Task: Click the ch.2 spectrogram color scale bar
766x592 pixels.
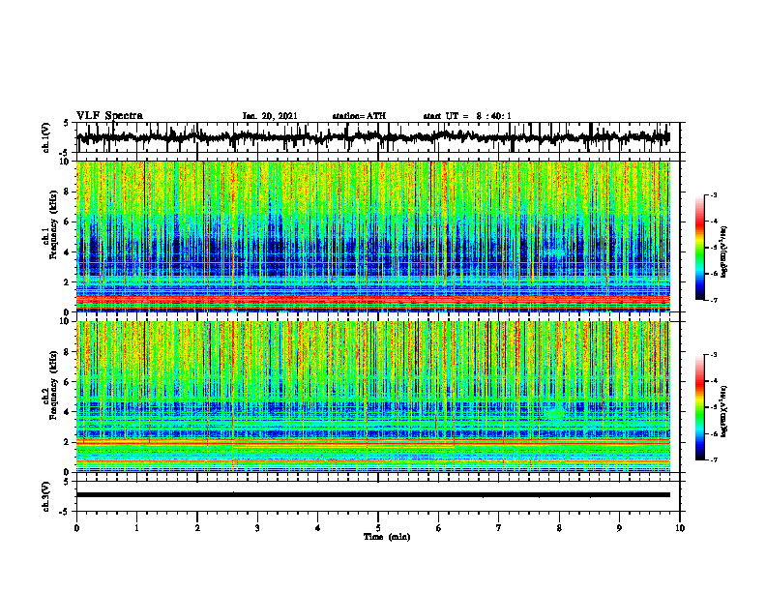Action: click(x=700, y=407)
